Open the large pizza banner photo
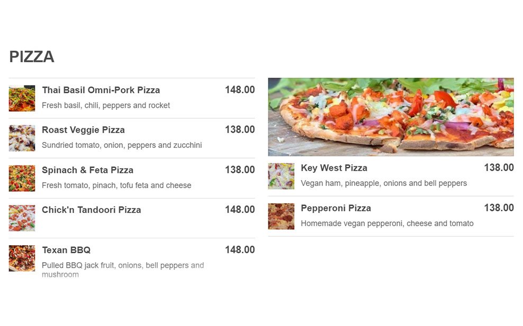The height and width of the screenshot is (326, 523). coord(391,117)
